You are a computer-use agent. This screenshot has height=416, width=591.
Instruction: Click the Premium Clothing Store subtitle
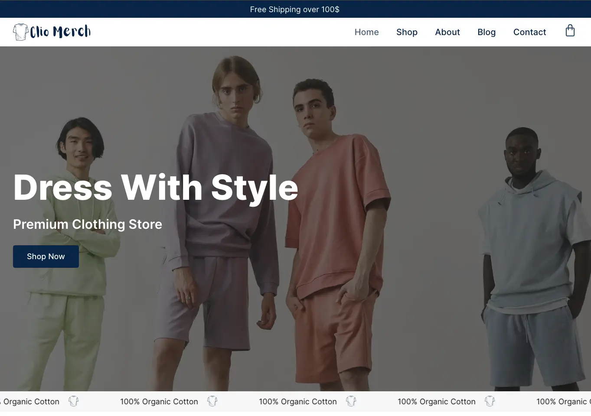point(88,224)
